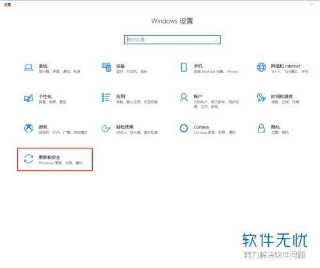Viewport: 320px width, 268px height.
Task: Click the 游戏 label text
Action: 43,127
